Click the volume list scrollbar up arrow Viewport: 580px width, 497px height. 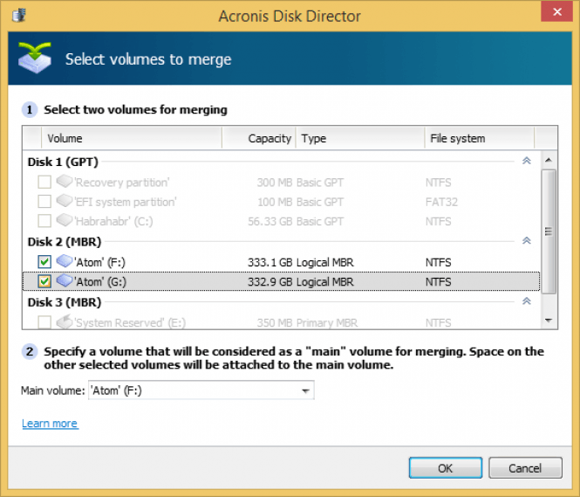[x=549, y=160]
